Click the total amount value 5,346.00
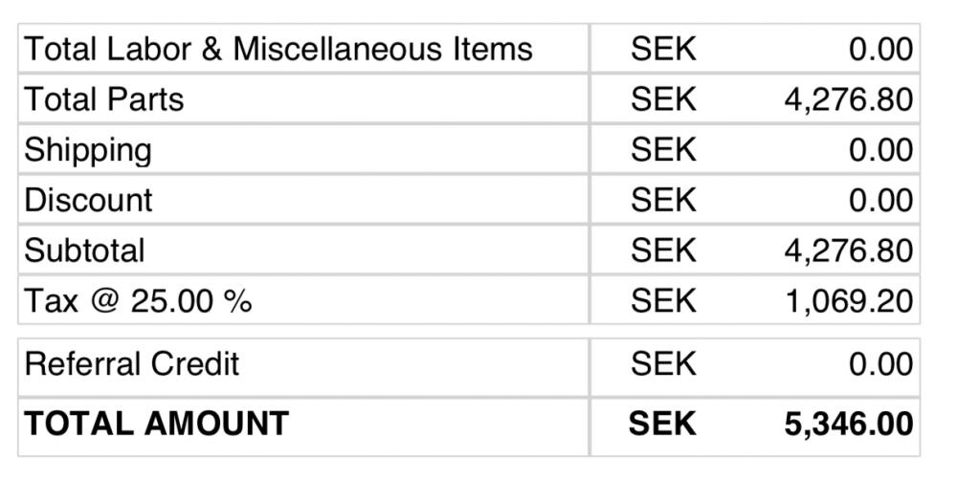980x478 pixels. point(848,424)
